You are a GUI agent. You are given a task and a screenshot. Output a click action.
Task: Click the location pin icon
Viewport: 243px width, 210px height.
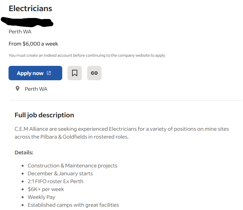pos(18,88)
